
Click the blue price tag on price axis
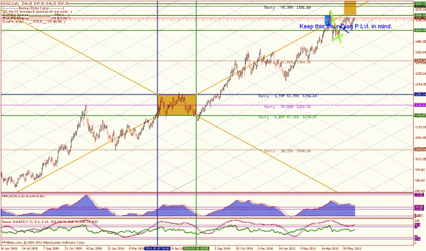[420, 95]
